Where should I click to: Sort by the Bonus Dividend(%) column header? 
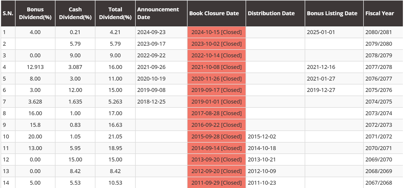pos(35,13)
